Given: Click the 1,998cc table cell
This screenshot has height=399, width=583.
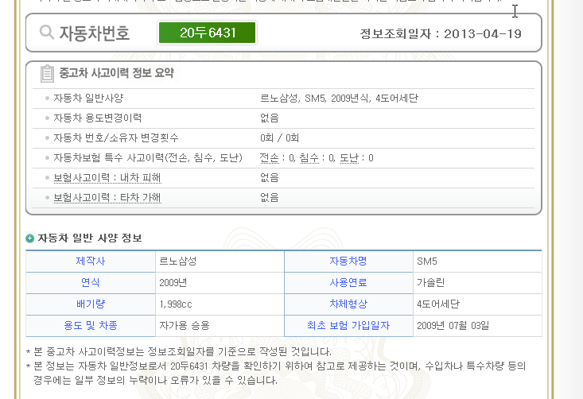Looking at the screenshot, I should coord(220,304).
